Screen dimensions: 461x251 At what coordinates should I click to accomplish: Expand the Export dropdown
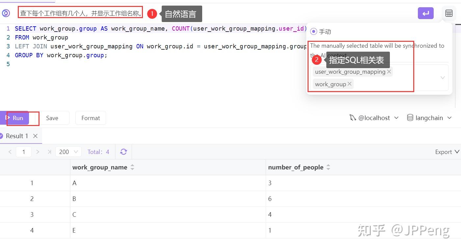point(447,152)
